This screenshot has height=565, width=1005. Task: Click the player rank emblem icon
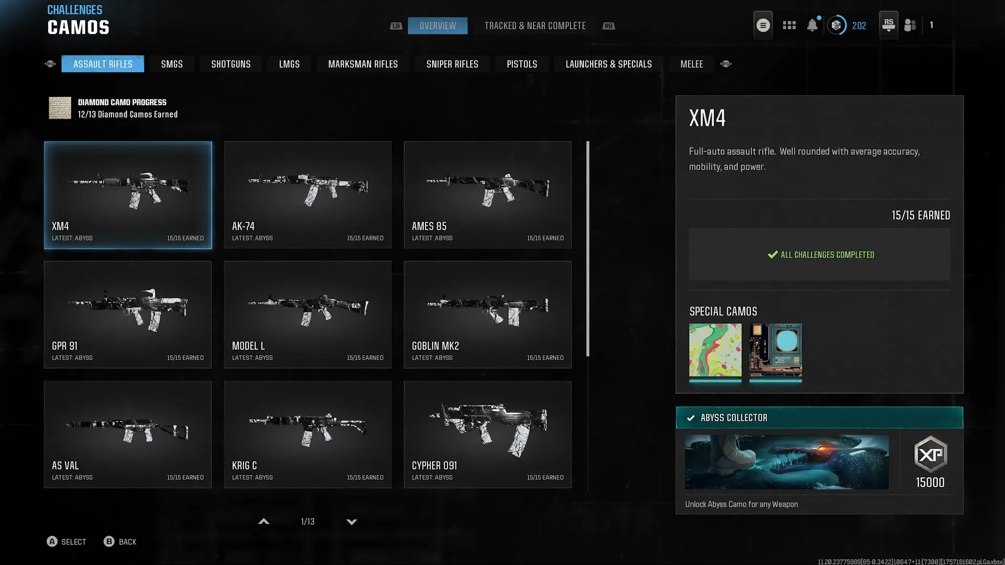click(x=836, y=25)
